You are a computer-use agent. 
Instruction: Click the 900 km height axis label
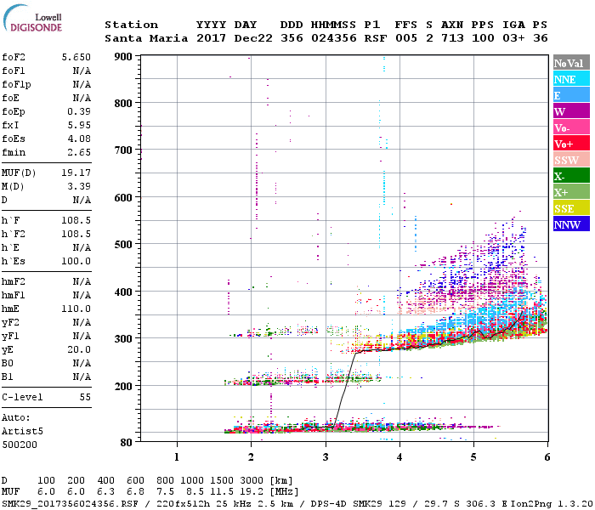(x=123, y=57)
